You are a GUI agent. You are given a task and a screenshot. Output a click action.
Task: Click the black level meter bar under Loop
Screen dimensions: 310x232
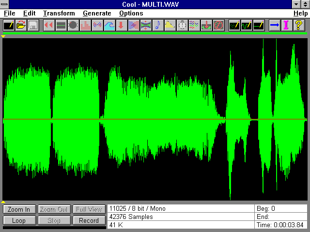[x=54, y=228]
